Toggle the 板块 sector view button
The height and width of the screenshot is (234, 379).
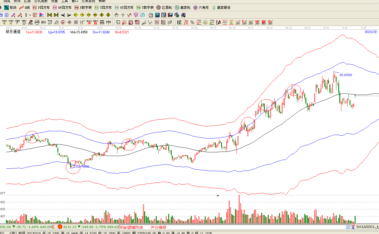10,8
